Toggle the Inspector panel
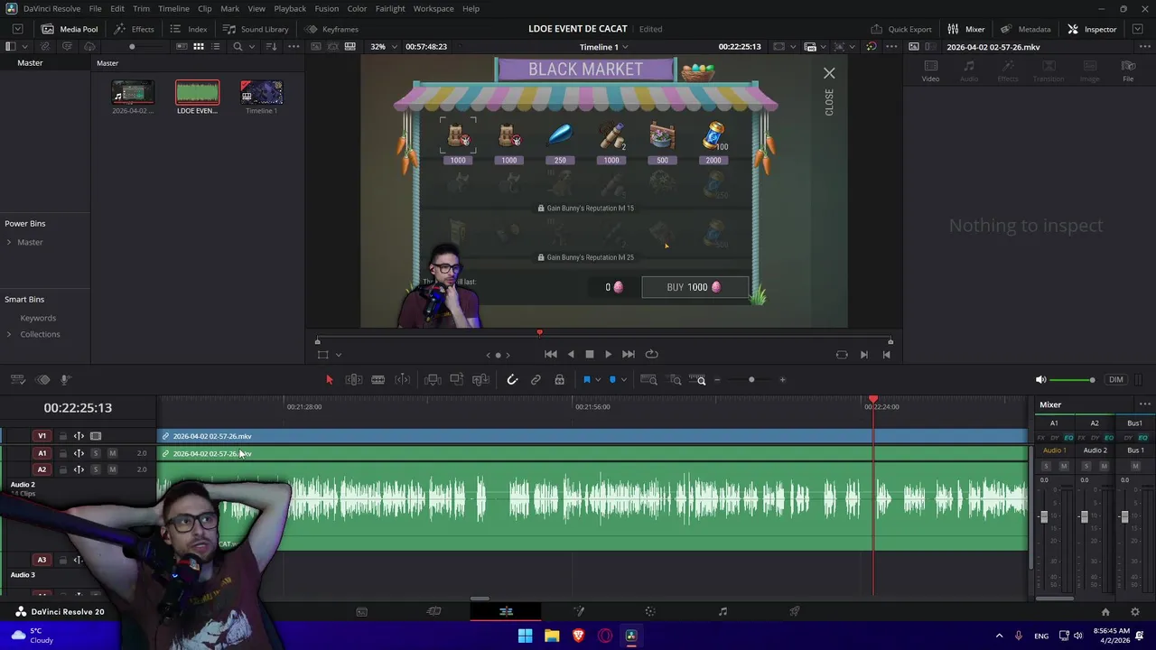Viewport: 1156px width, 650px height. click(1092, 29)
